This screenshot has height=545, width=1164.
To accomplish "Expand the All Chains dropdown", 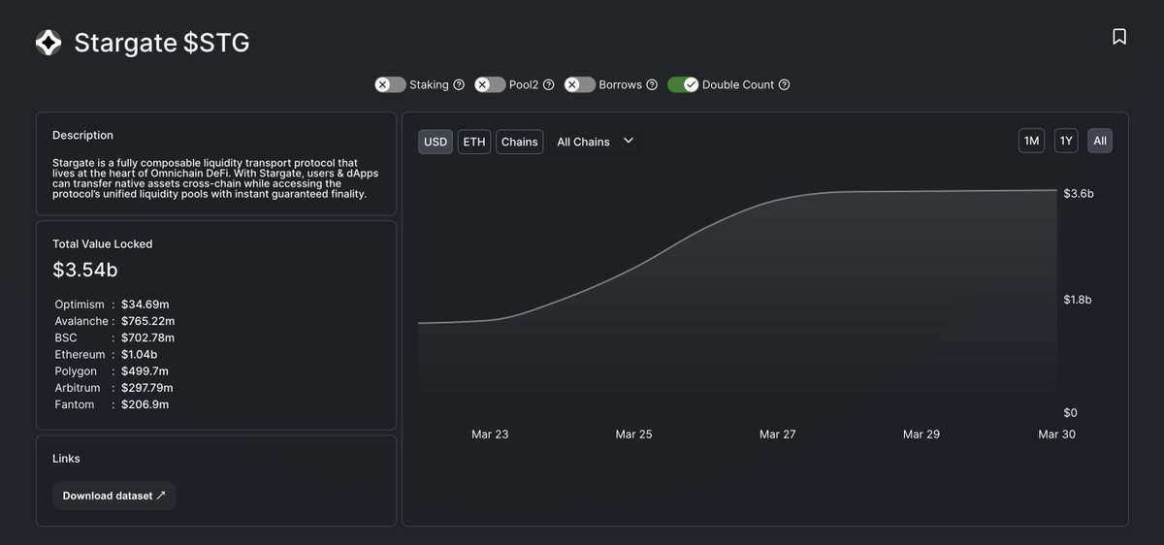I will pos(595,142).
